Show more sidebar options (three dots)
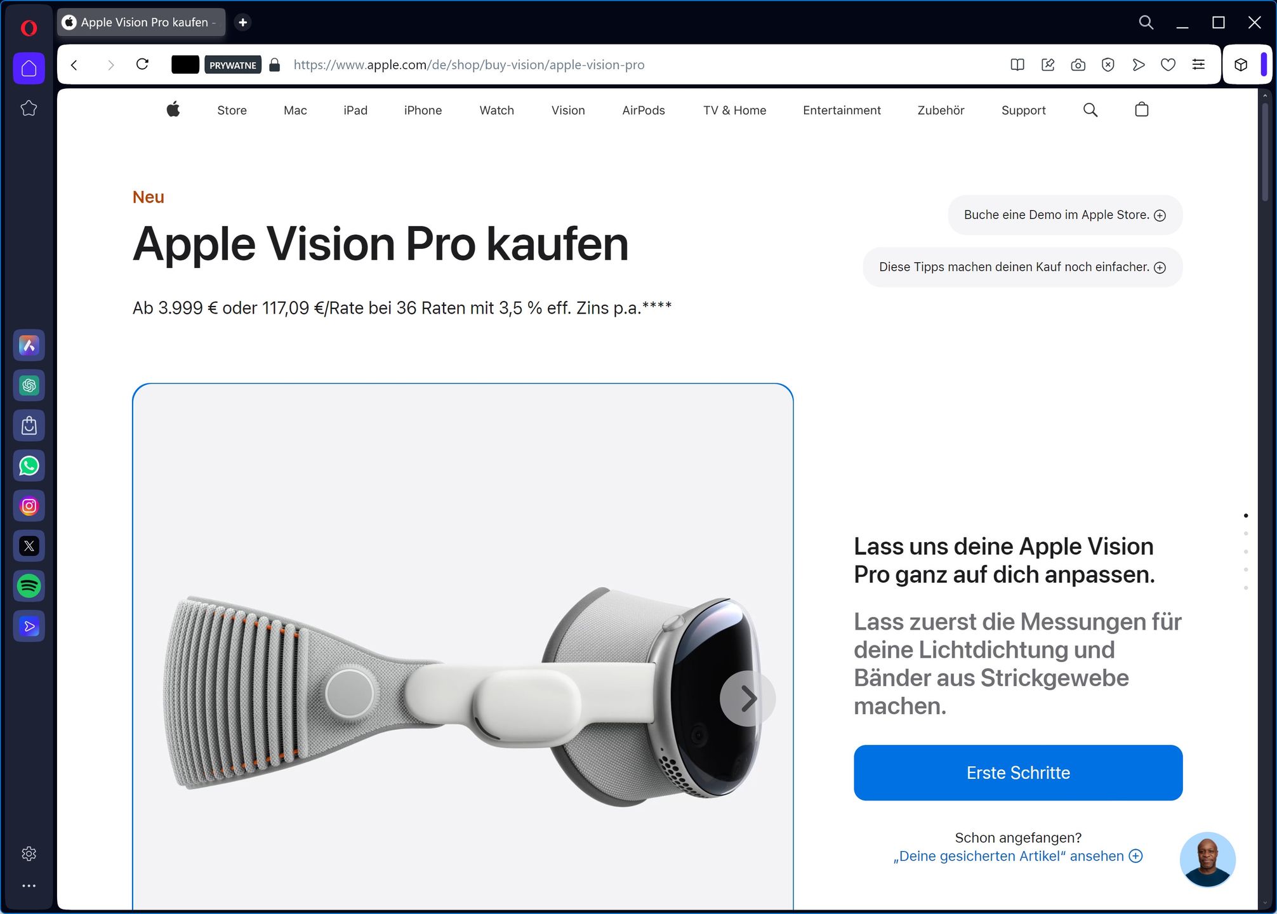The image size is (1277, 914). click(29, 885)
